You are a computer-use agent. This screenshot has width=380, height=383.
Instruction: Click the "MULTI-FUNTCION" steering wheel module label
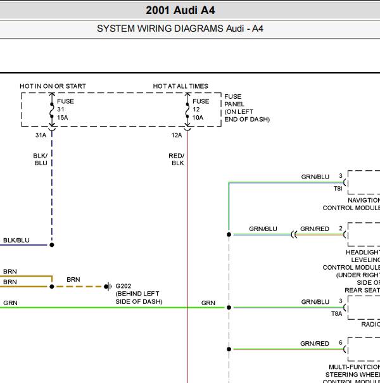pyautogui.click(x=354, y=367)
